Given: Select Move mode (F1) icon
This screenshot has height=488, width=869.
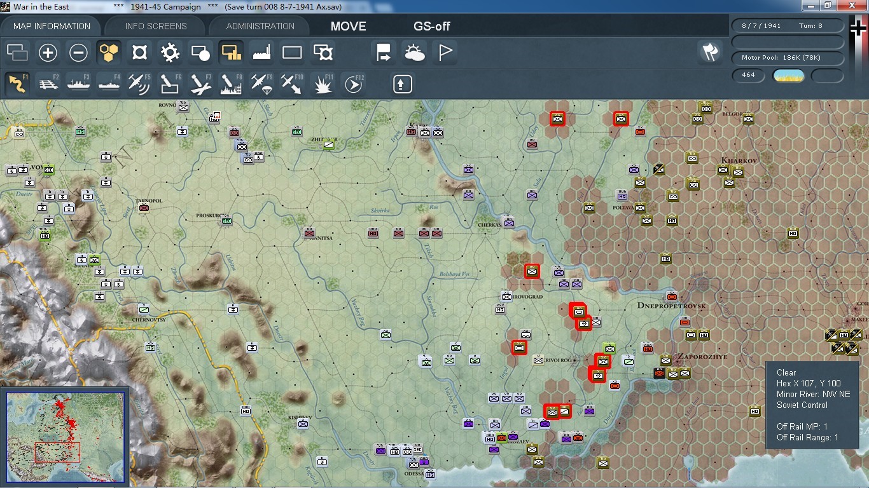Looking at the screenshot, I should click(17, 84).
